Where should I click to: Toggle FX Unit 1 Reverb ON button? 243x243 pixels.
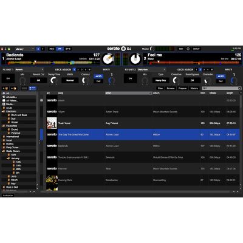[x=8, y=78]
